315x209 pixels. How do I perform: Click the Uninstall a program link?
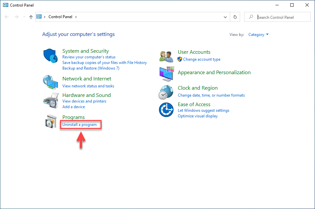coord(79,125)
